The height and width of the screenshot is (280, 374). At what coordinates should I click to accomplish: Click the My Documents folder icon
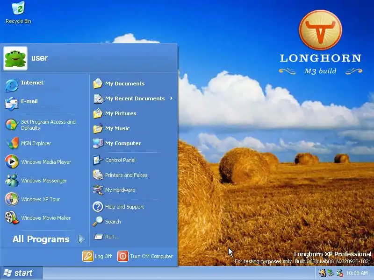(x=98, y=84)
